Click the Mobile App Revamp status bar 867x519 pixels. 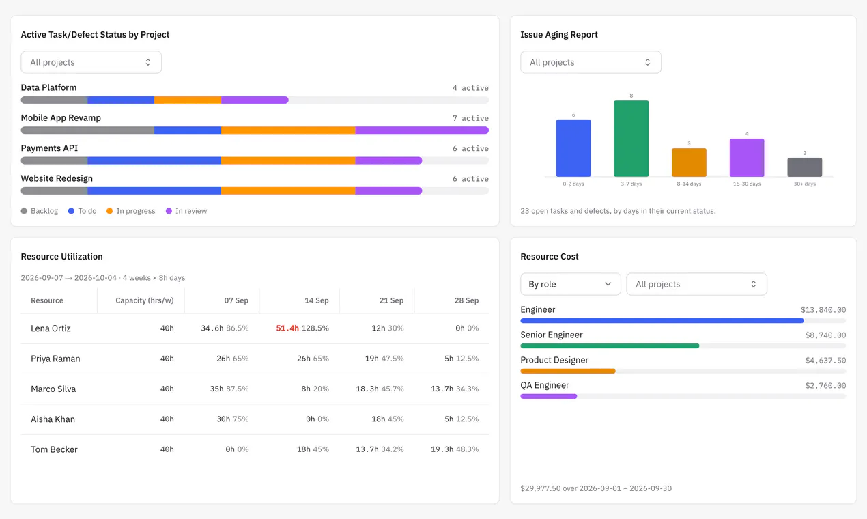click(x=255, y=130)
